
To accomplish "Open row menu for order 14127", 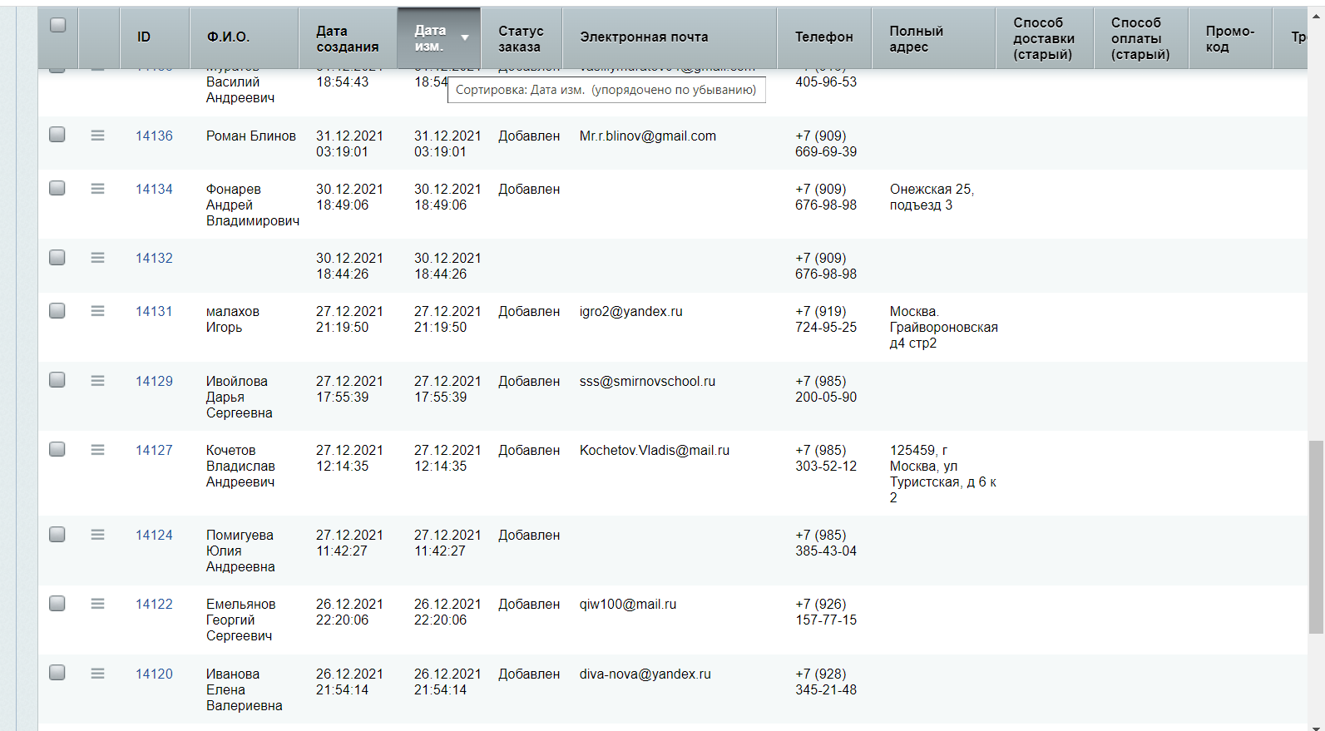I will pos(97,450).
